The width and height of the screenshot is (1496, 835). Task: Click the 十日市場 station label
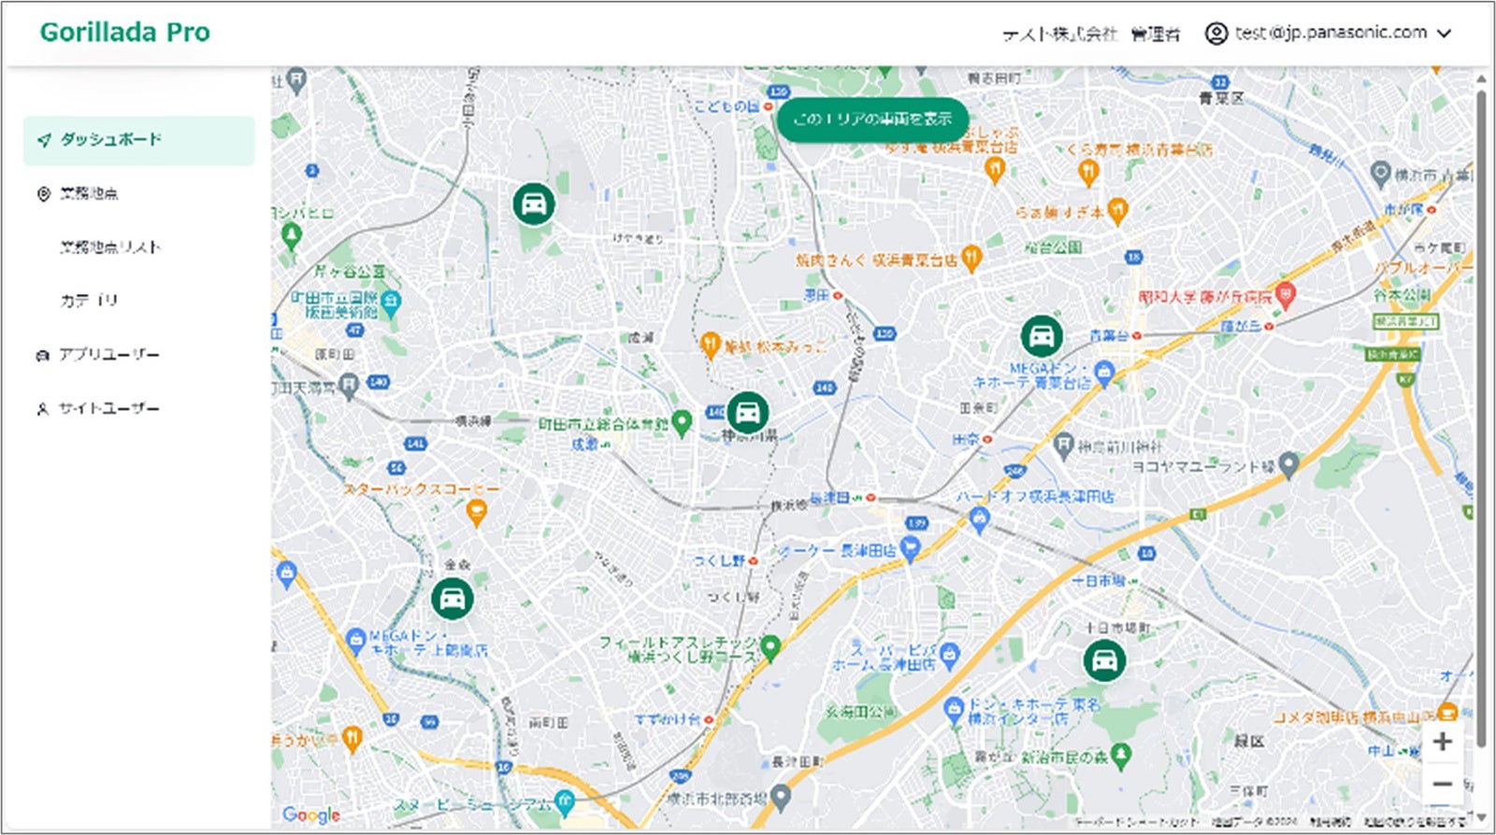click(x=1099, y=580)
